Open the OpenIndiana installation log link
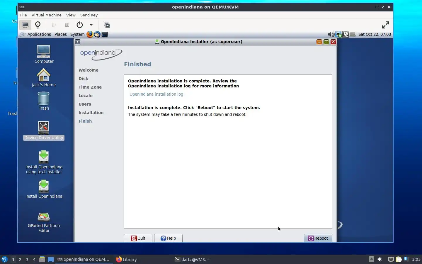Image resolution: width=422 pixels, height=264 pixels. point(156,94)
